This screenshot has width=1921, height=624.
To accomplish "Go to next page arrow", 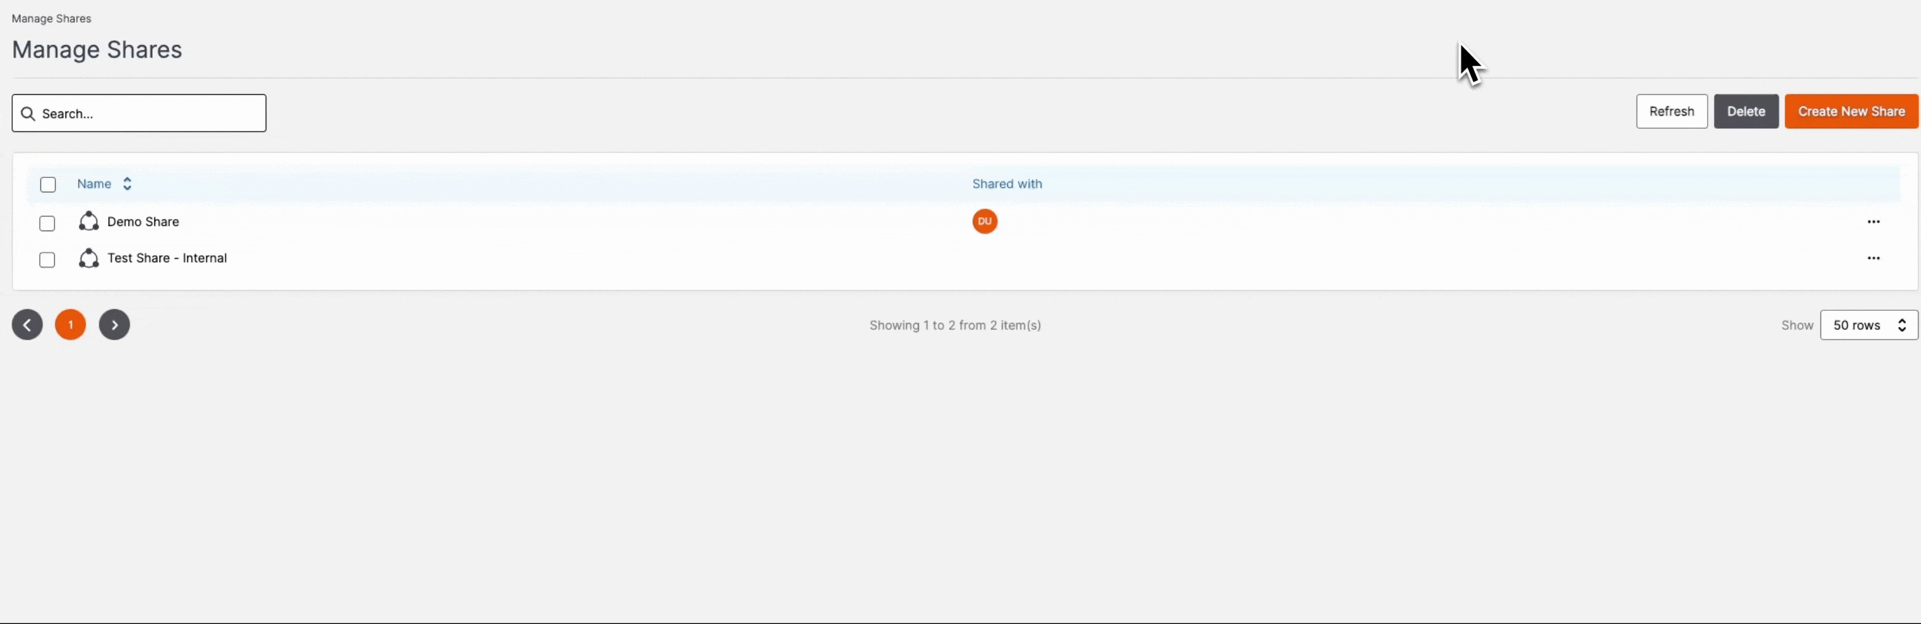I will coord(114,325).
